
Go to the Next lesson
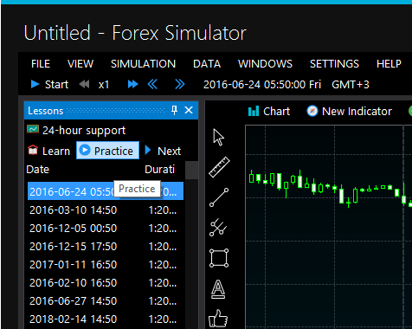[163, 151]
